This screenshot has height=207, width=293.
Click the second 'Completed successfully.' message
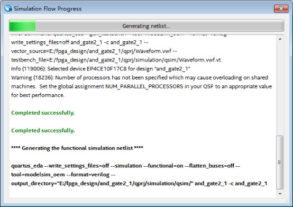(x=43, y=130)
